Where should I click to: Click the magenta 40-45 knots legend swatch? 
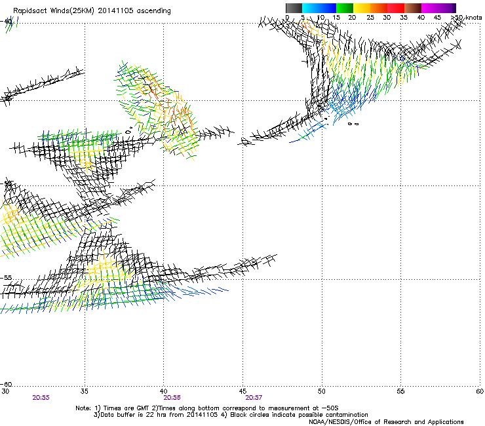(430, 8)
